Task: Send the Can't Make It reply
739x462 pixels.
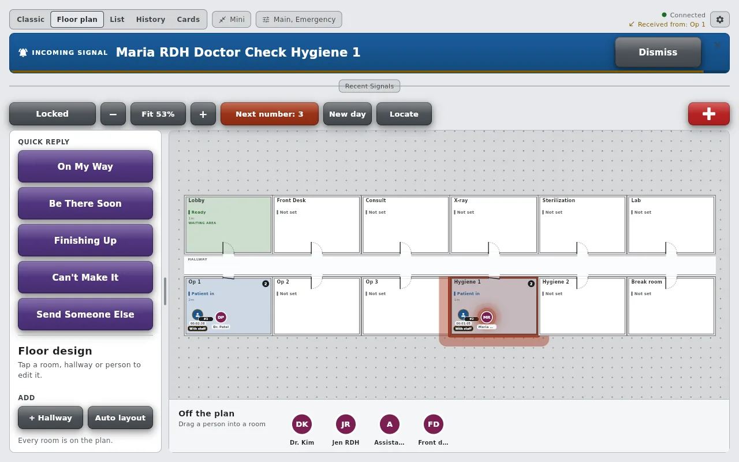Action: 85,277
